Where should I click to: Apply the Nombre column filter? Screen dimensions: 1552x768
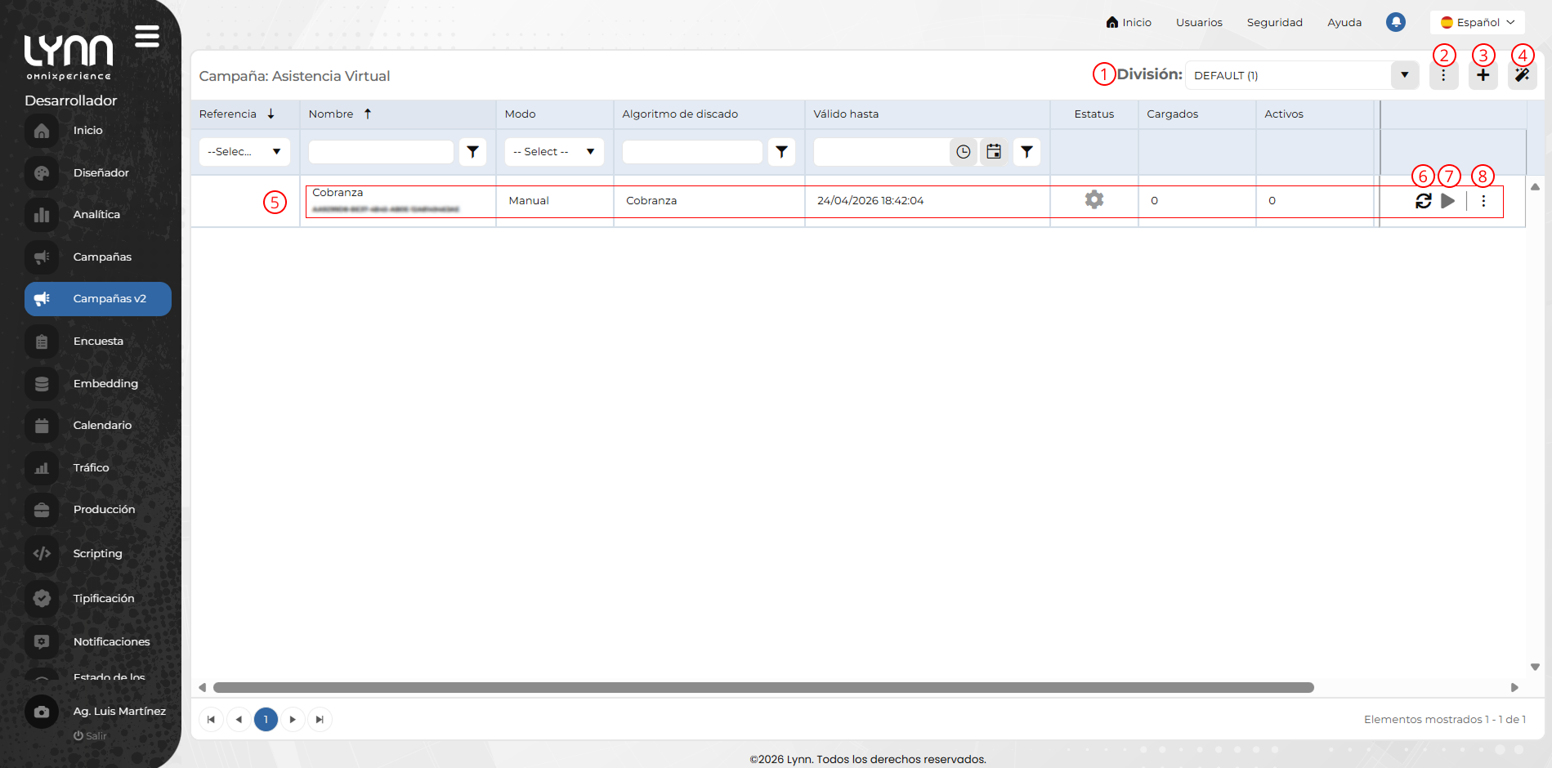(472, 152)
